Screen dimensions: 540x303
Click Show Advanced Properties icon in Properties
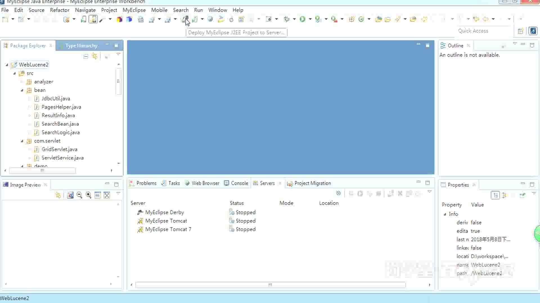504,195
